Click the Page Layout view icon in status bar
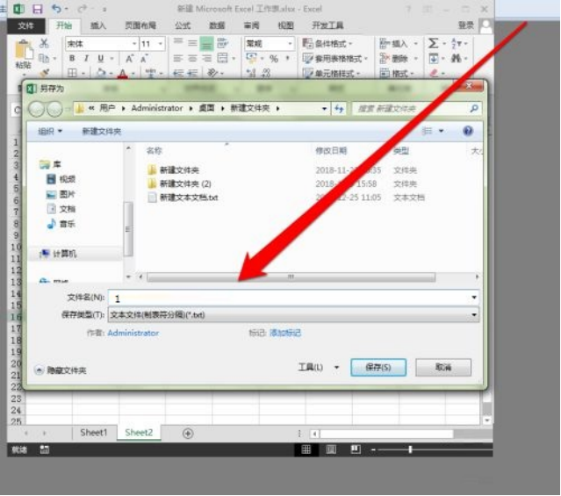 (331, 449)
